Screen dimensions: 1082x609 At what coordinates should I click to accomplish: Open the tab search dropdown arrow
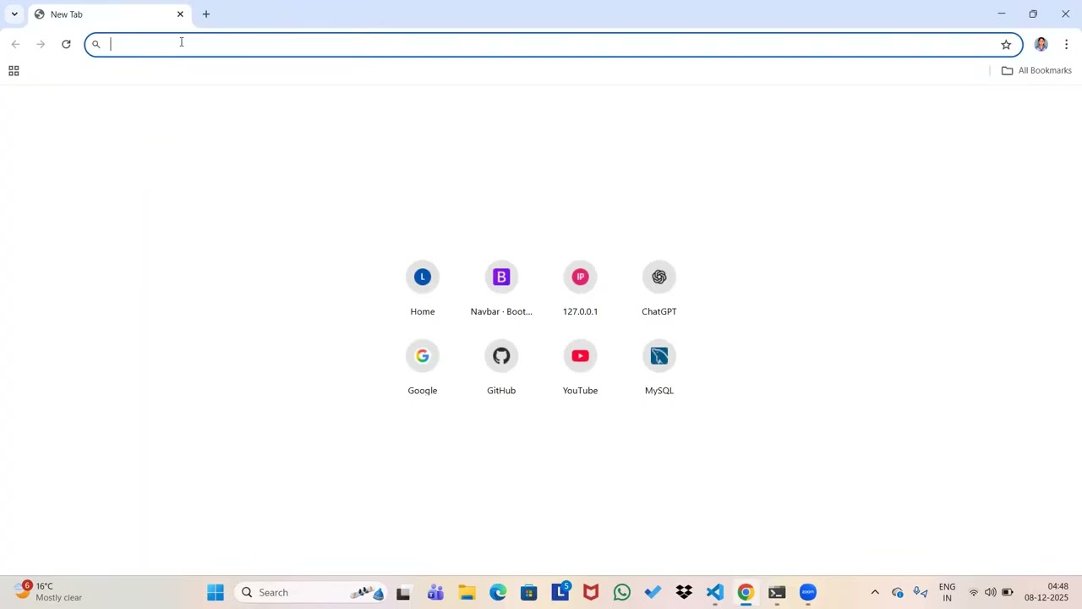(14, 14)
